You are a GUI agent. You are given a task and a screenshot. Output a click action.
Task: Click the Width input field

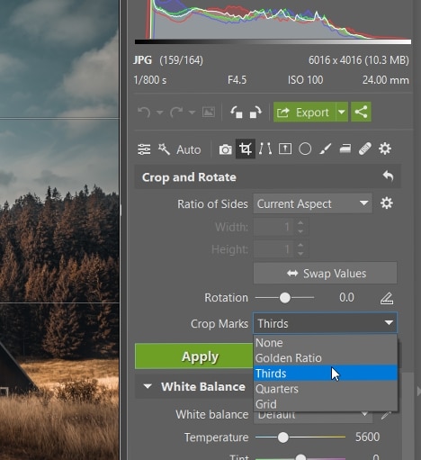(273, 227)
